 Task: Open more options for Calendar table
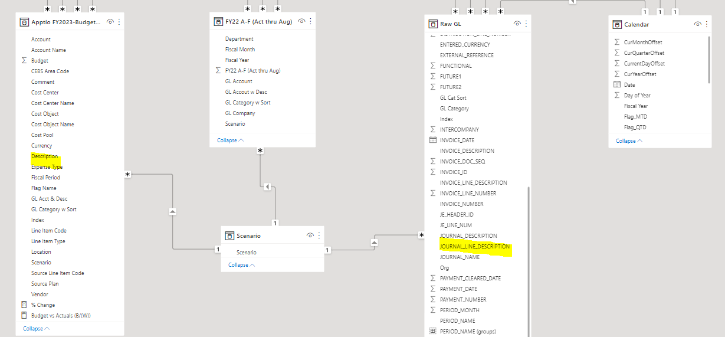[706, 24]
